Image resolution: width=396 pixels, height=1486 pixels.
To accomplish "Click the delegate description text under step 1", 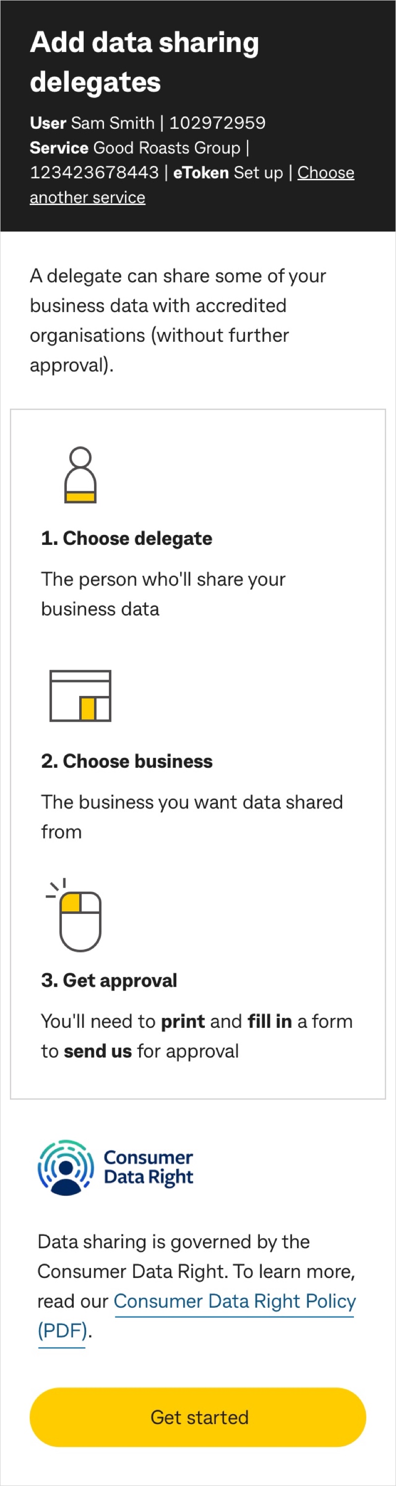I will coord(161,593).
